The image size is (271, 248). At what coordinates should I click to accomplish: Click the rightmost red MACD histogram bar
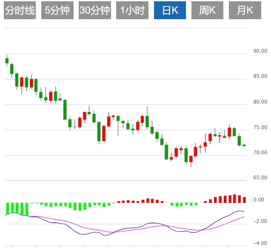pyautogui.click(x=244, y=199)
